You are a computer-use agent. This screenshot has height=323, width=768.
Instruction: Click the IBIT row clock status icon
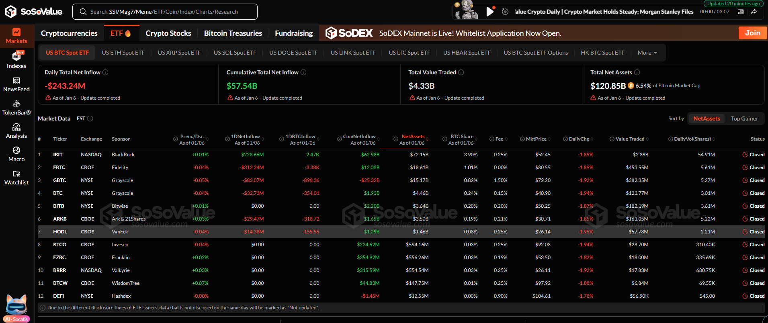pyautogui.click(x=745, y=155)
